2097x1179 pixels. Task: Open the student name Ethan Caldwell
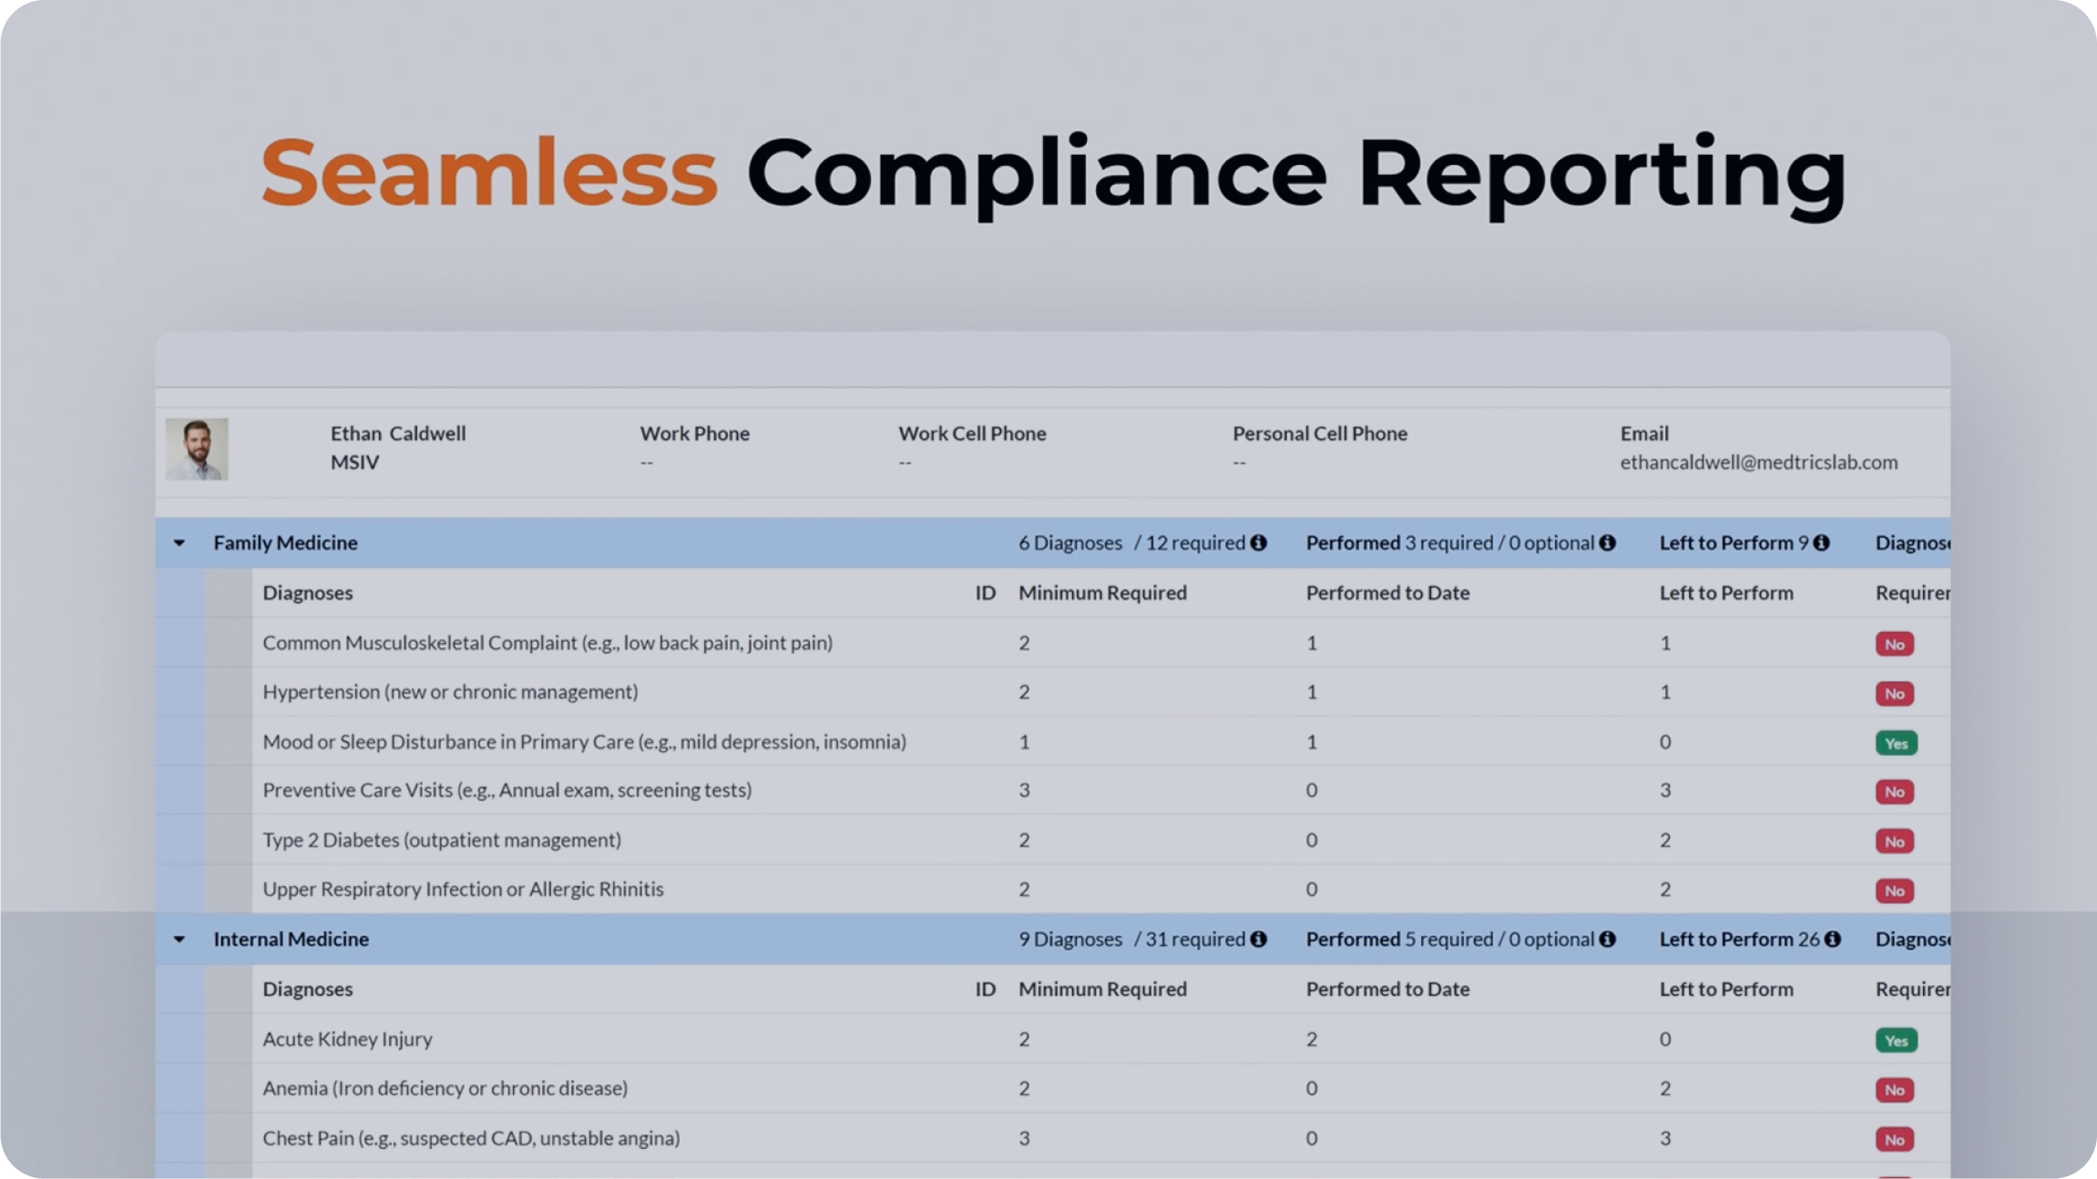(x=397, y=433)
